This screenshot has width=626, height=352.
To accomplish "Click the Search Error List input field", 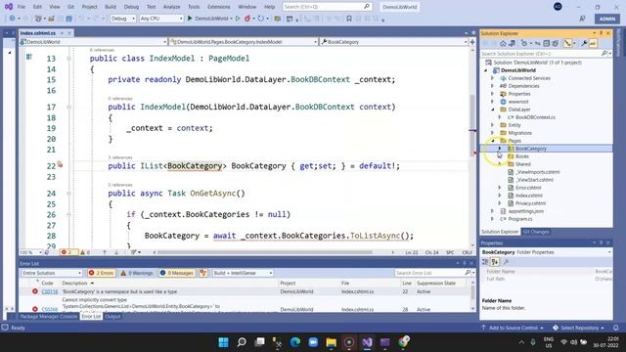I will tap(429, 273).
